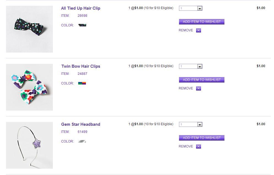The width and height of the screenshot is (274, 175).
Task: Open the Twin Bow Hair Clips product link
Action: pos(81,66)
